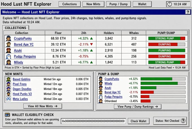This screenshot has height=129, width=192.
Task: Open the Wallet navigation button
Action: coord(142,4)
